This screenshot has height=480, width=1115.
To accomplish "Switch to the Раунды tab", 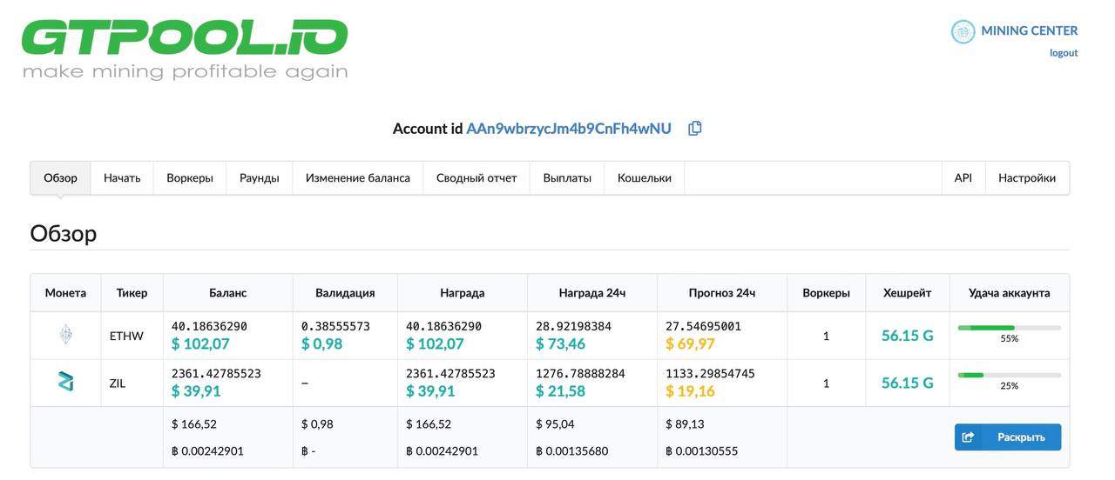I will coord(259,178).
